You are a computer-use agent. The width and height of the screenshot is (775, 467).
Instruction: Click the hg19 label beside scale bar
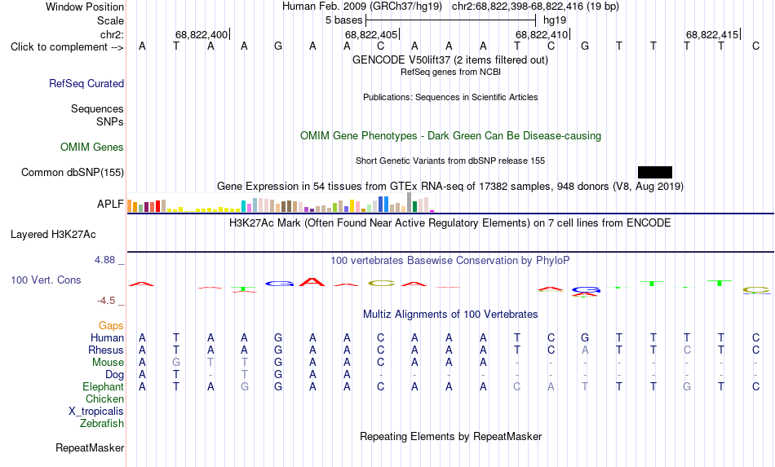click(555, 20)
